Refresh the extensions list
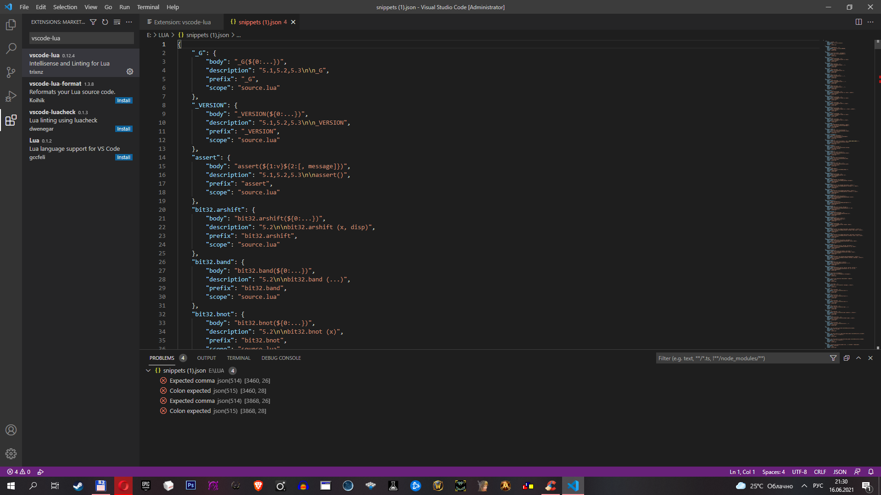Image resolution: width=881 pixels, height=495 pixels. click(x=105, y=22)
